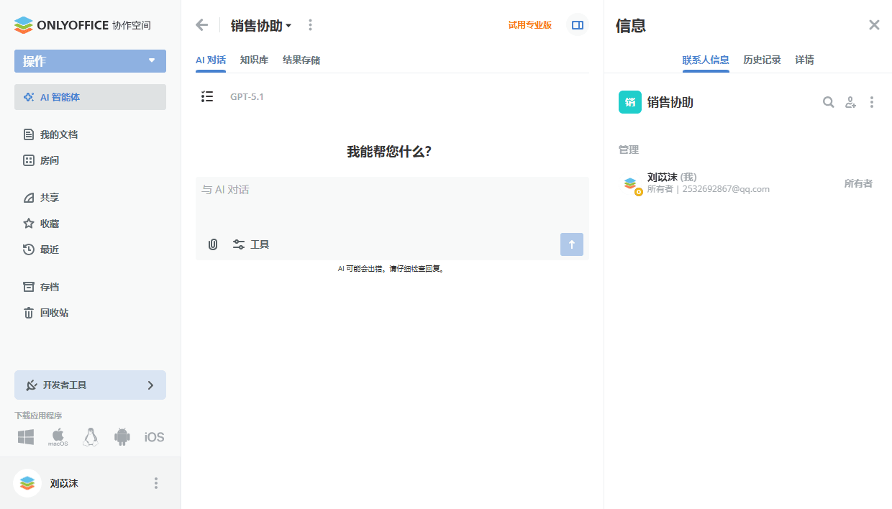Open the three-dot menu beside 销售协助 title
Screen dimensions: 892x509
(310, 24)
